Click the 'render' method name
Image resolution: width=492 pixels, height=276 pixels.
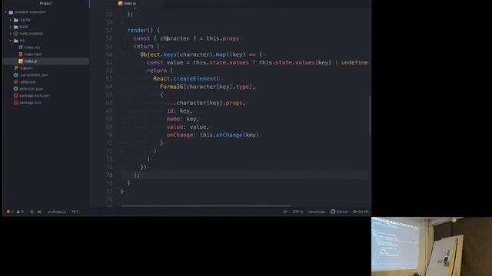(x=137, y=31)
